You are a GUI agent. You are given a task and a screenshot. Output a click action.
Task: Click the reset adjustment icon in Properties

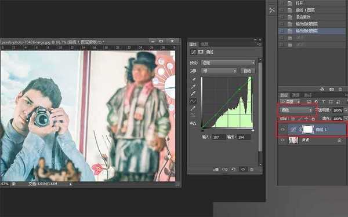click(234, 170)
